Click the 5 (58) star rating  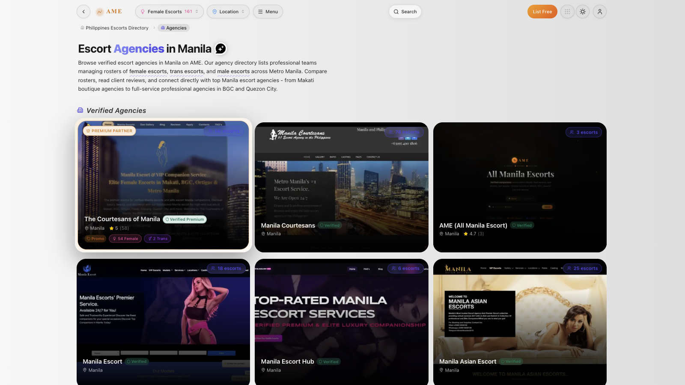(119, 228)
